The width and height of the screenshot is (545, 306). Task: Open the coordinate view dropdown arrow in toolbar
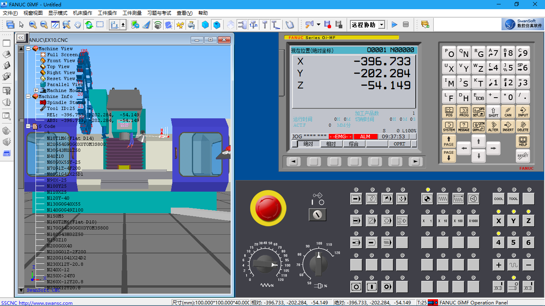point(123,25)
